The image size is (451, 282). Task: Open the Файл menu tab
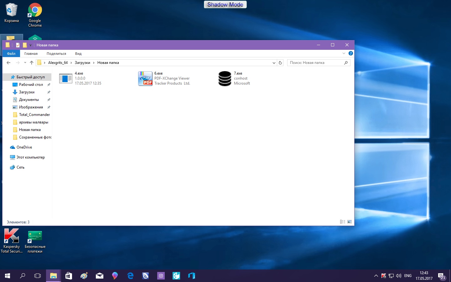[11, 54]
